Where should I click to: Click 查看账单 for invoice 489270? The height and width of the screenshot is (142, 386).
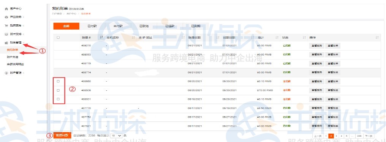point(333,46)
